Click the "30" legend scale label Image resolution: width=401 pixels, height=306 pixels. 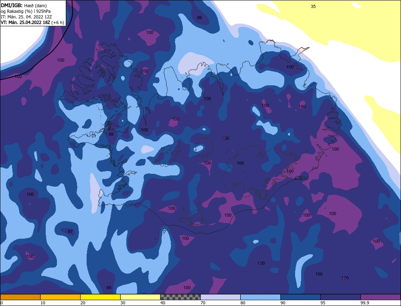tap(123, 303)
